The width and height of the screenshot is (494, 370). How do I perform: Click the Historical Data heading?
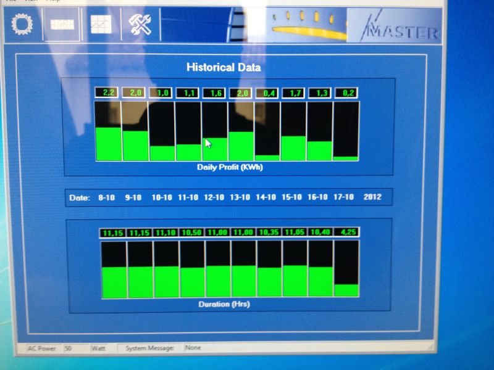(x=224, y=67)
